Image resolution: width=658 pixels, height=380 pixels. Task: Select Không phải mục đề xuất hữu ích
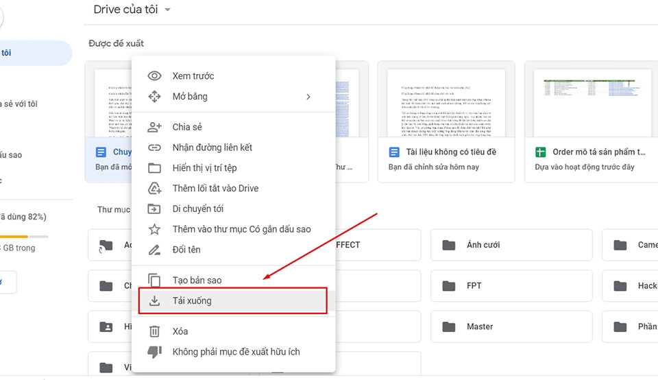(233, 352)
